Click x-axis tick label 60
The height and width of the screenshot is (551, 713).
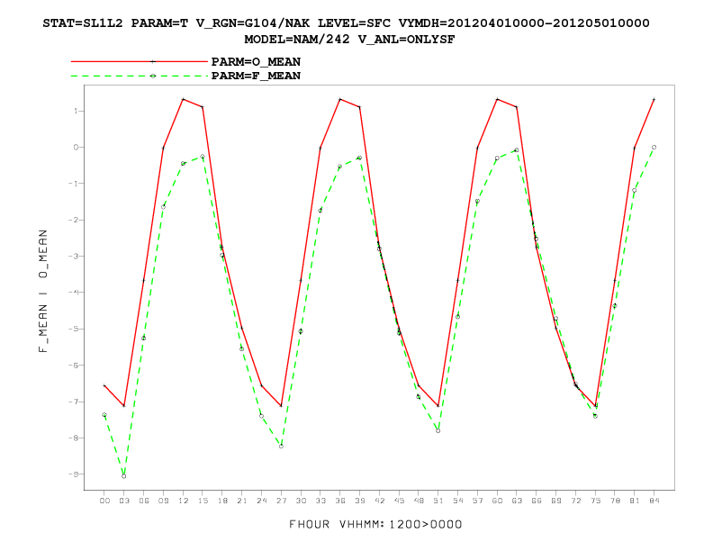pyautogui.click(x=497, y=501)
